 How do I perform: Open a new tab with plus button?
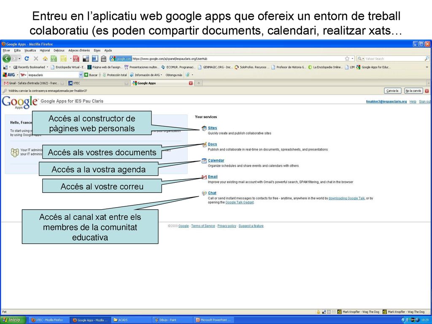tap(199, 83)
